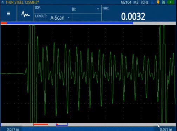Click the empty field beside LAYOUT
Viewport: 177px width, 131px height.
[x=87, y=18]
